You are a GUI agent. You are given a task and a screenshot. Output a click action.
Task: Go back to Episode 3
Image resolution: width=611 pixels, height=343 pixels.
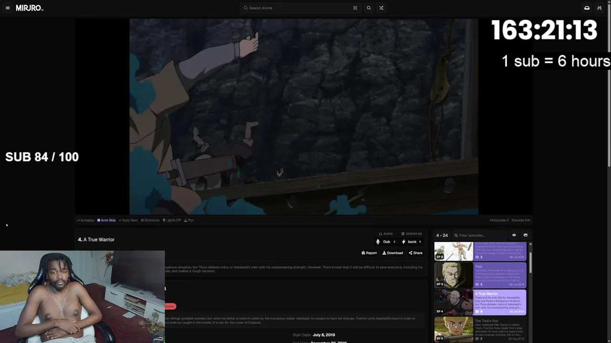tap(499, 220)
